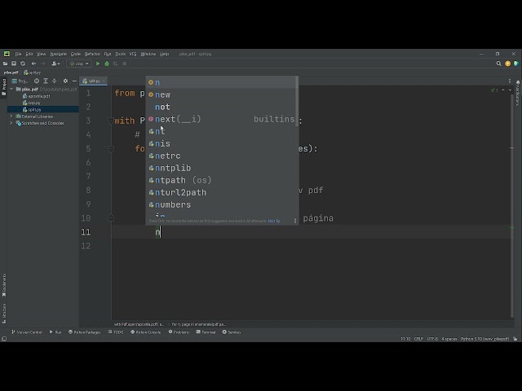This screenshot has height=391, width=522.
Task: Open the VCS menu
Action: pos(133,54)
